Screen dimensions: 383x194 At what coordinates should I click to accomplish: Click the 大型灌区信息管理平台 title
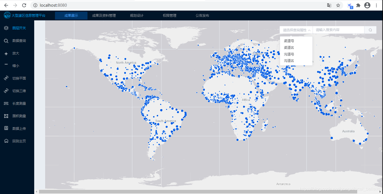tap(28, 16)
